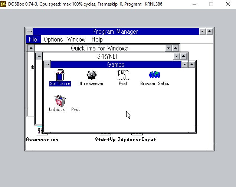Open the Options menu
The image size is (236, 187).
pos(53,39)
